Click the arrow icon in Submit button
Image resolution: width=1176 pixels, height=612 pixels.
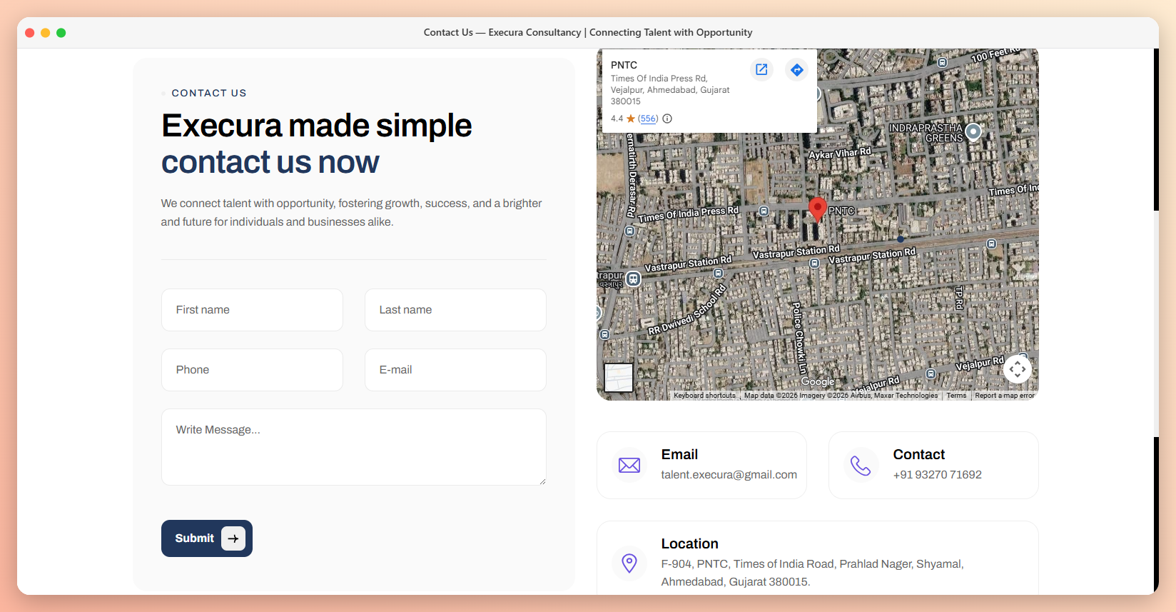(233, 538)
